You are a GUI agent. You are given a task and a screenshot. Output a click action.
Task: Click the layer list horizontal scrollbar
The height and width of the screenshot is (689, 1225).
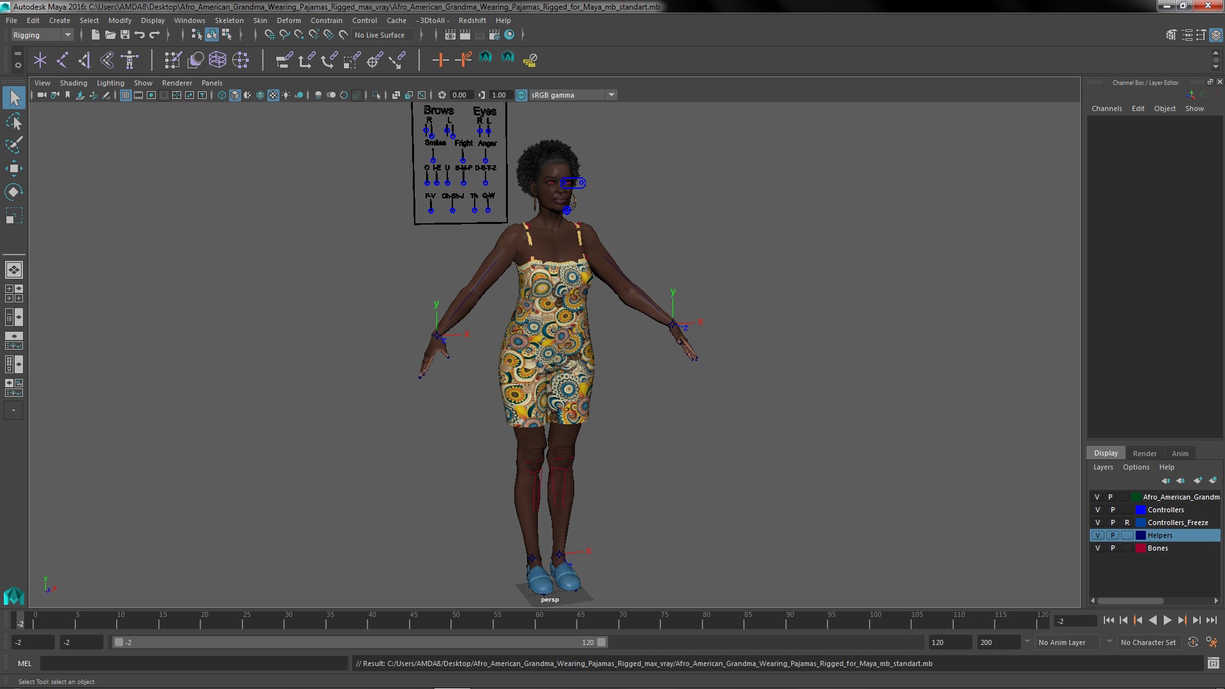pyautogui.click(x=1130, y=601)
